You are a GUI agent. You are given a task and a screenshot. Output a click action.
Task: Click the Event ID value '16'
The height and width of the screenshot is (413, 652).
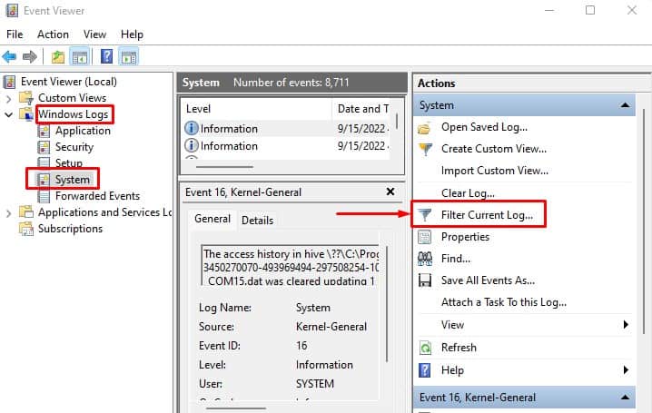click(301, 346)
